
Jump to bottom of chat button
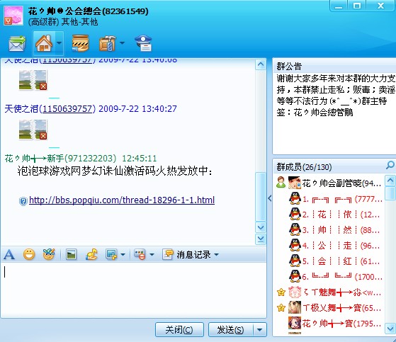click(x=261, y=239)
